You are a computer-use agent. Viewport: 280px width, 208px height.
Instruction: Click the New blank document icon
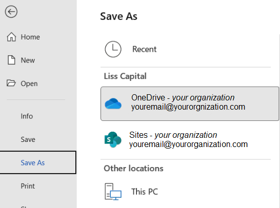(x=11, y=60)
